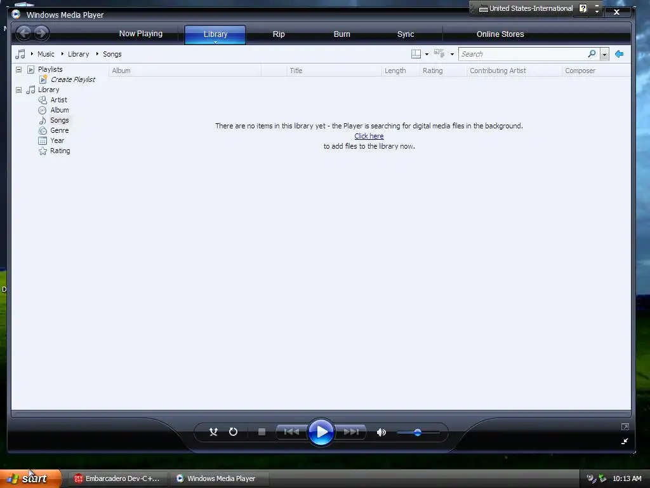Select Rating in the library tree

click(x=60, y=151)
